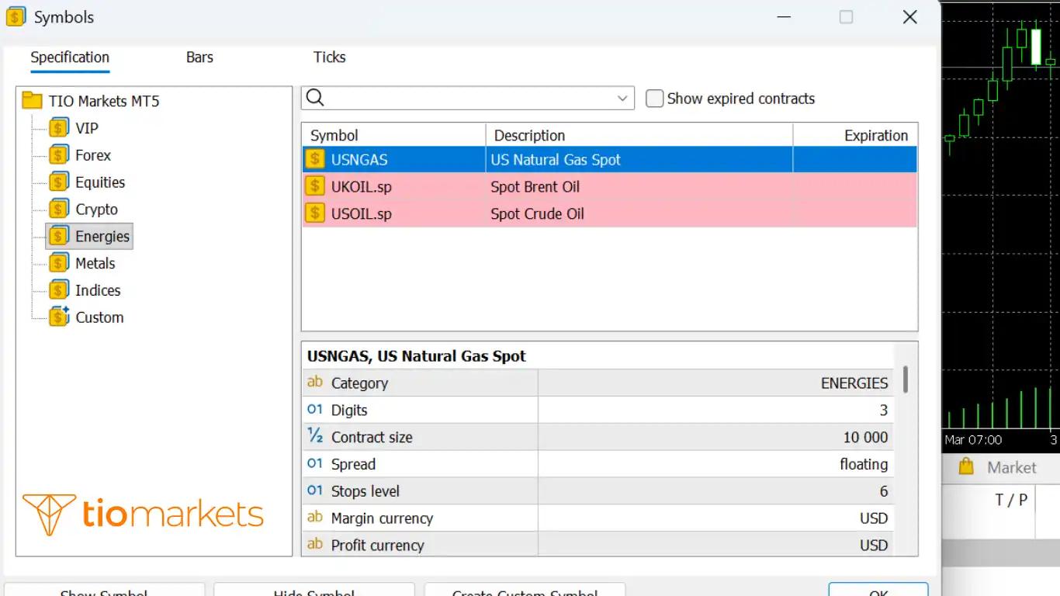Open the symbol search dropdown arrow
Image resolution: width=1060 pixels, height=596 pixels.
click(622, 99)
